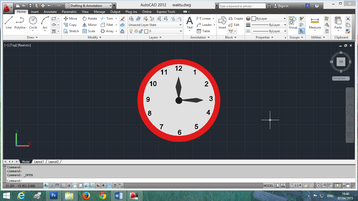This screenshot has height=201, width=358.
Task: Switch to the Layout1 tab
Action: tap(39, 162)
